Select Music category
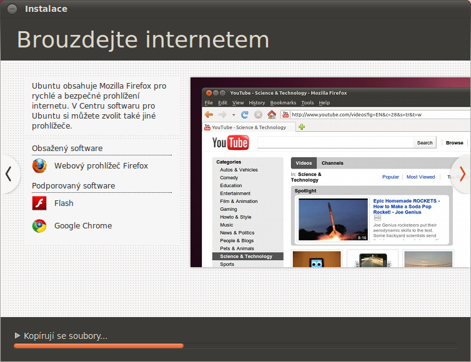Screen dimensions: 471x362 227,225
